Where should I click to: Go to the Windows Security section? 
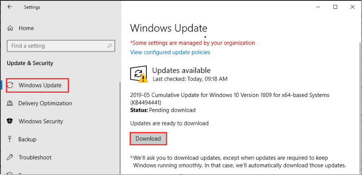click(x=41, y=121)
